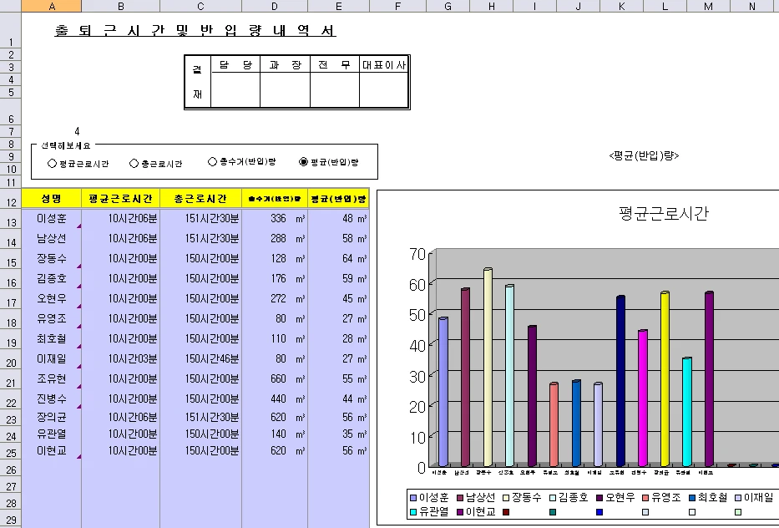The height and width of the screenshot is (528, 779).
Task: Click the magenta bar in the chart
Action: pyautogui.click(x=643, y=398)
